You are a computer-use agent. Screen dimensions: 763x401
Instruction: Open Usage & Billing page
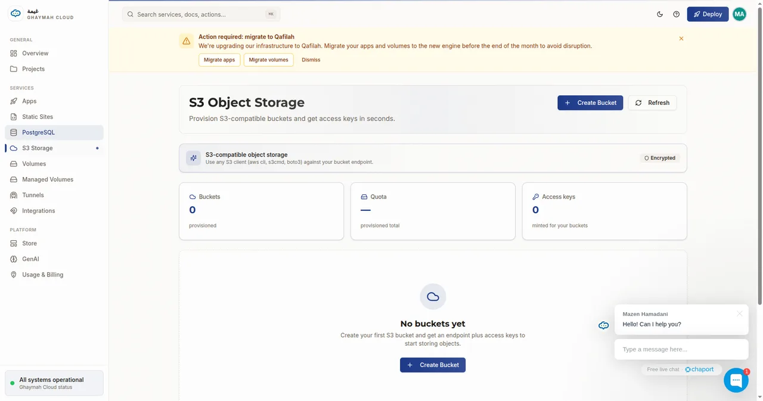tap(54, 275)
